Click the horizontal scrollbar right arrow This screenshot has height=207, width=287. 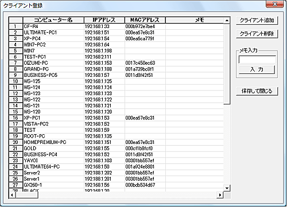(x=220, y=195)
